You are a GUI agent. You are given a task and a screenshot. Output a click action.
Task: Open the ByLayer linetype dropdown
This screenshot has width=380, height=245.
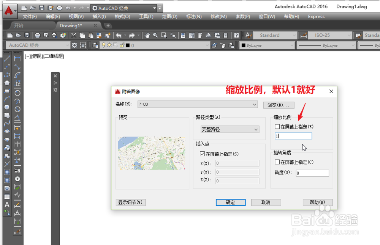[353, 45]
